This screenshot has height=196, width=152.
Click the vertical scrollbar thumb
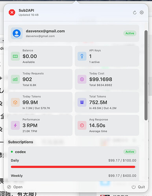pyautogui.click(x=146, y=75)
